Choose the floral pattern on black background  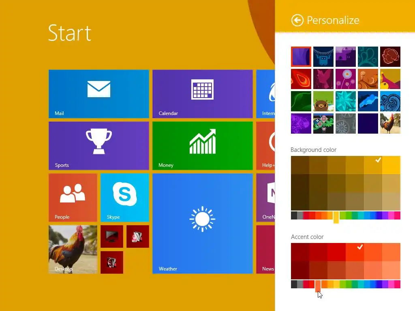323,124
